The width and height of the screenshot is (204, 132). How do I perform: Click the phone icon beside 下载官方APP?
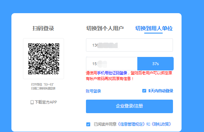[32, 102]
